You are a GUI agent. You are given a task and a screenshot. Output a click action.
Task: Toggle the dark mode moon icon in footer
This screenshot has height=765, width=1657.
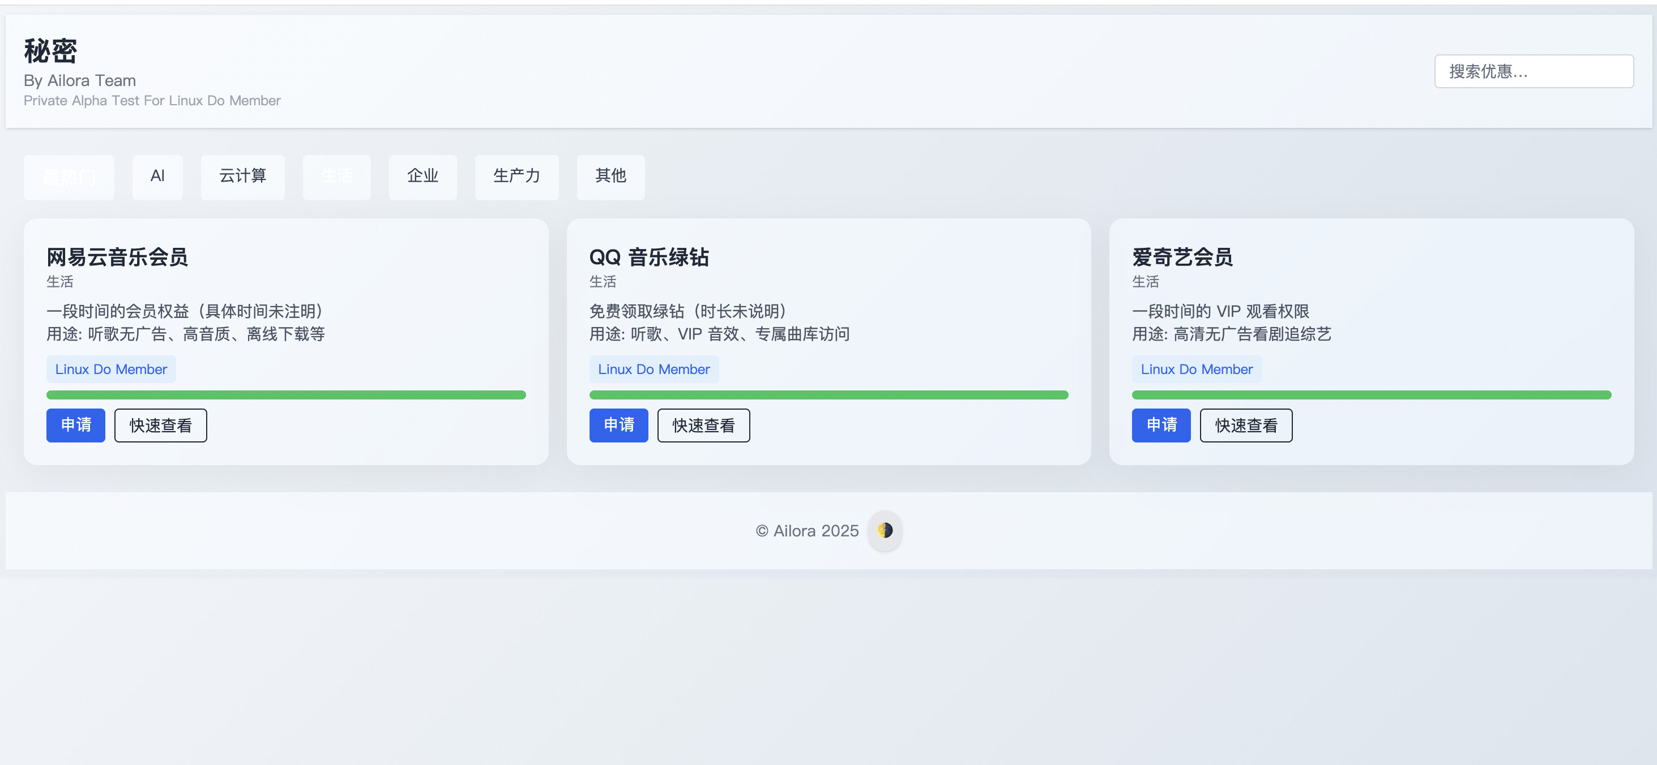click(885, 530)
